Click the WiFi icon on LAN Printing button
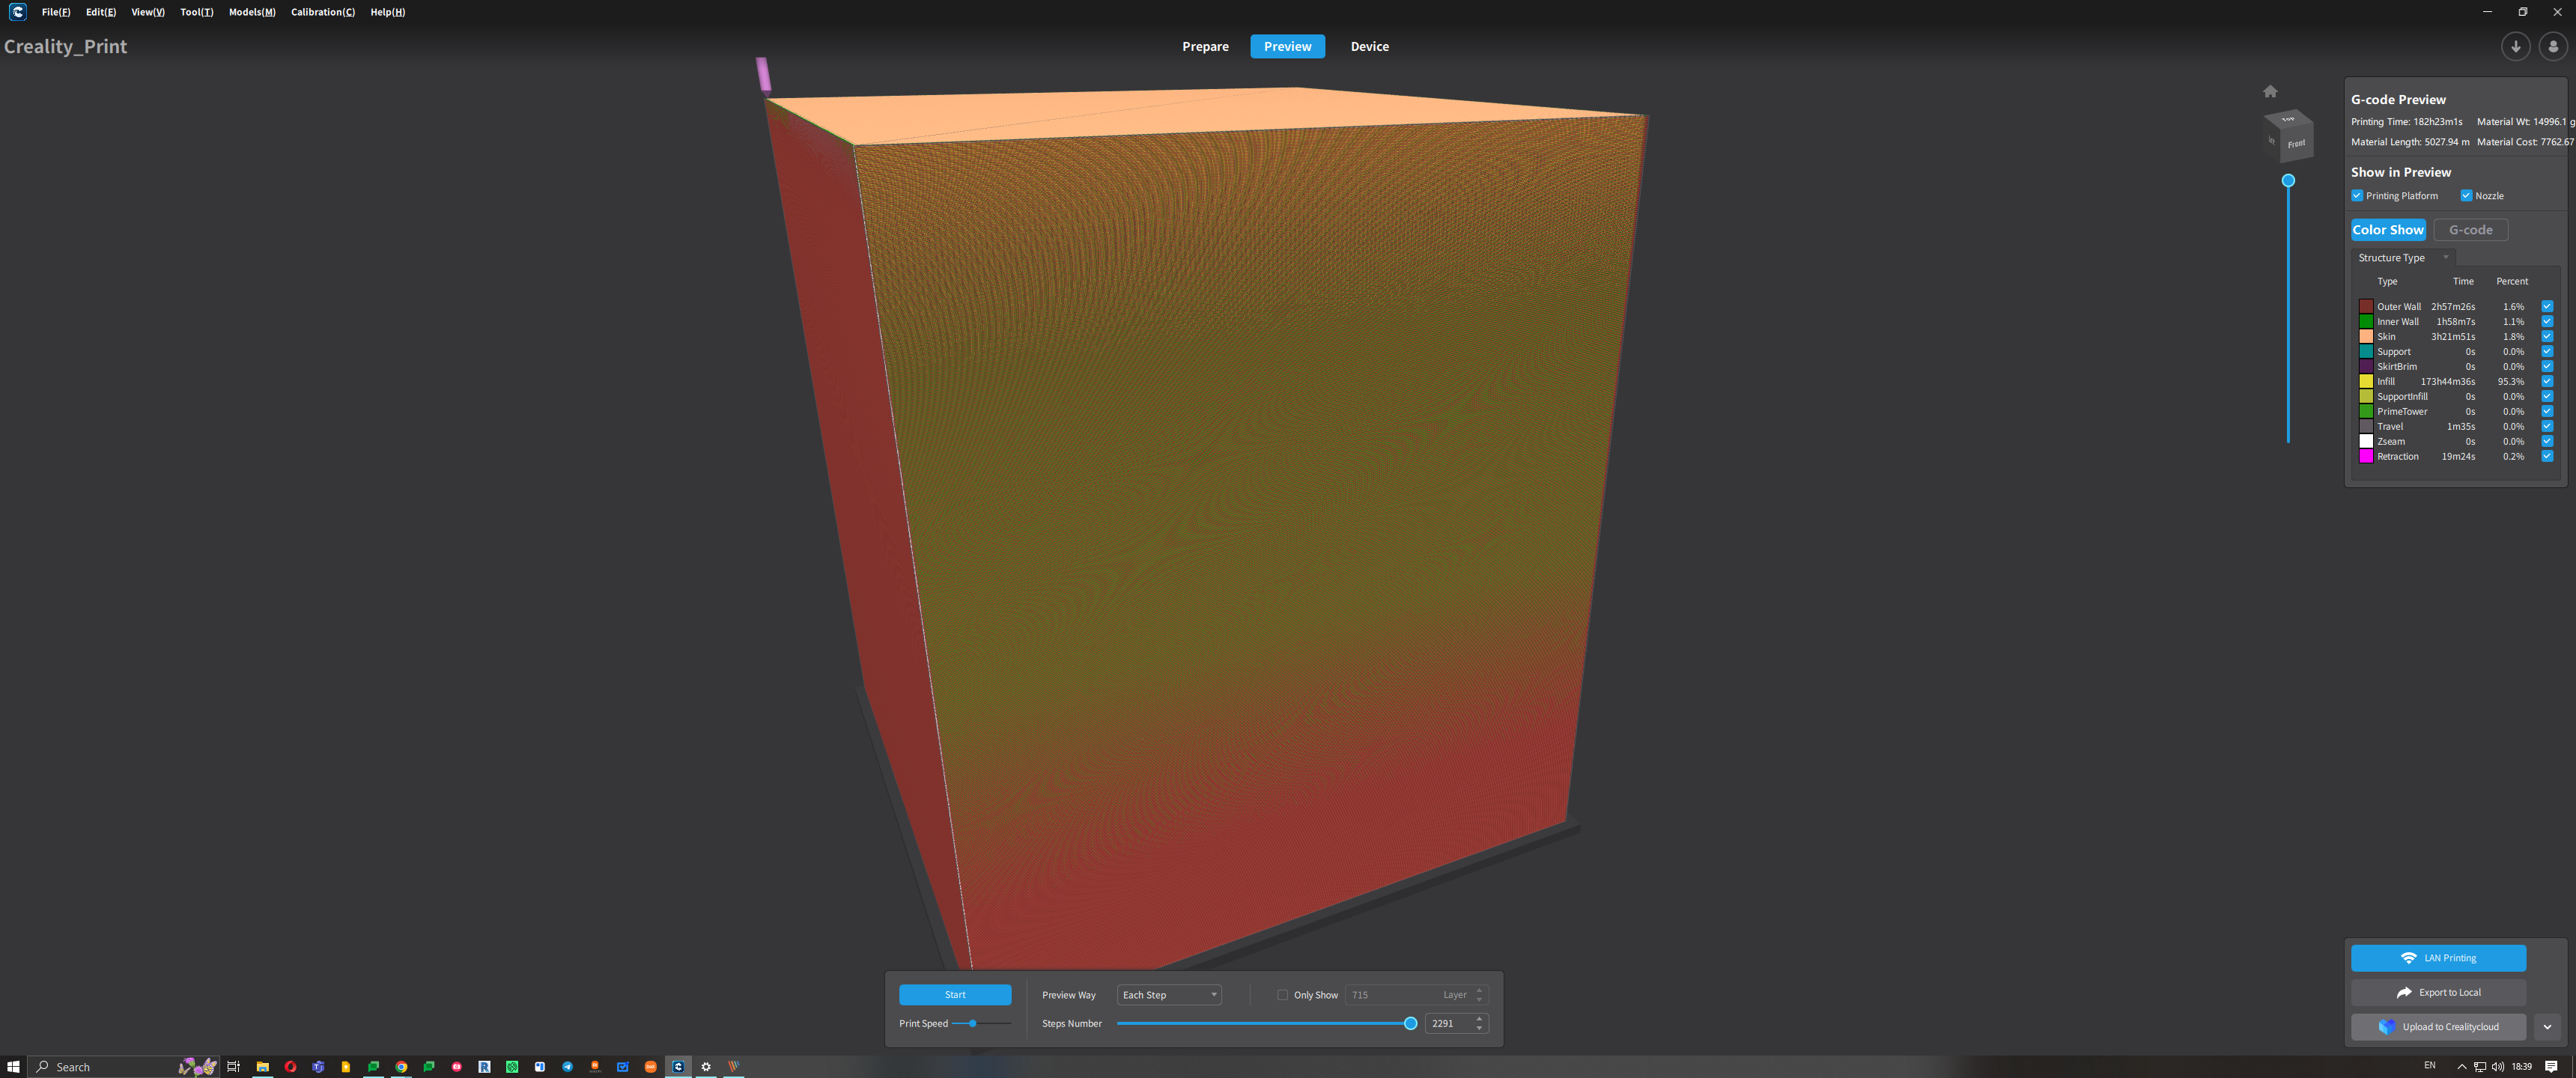The width and height of the screenshot is (2576, 1078). tap(2410, 957)
